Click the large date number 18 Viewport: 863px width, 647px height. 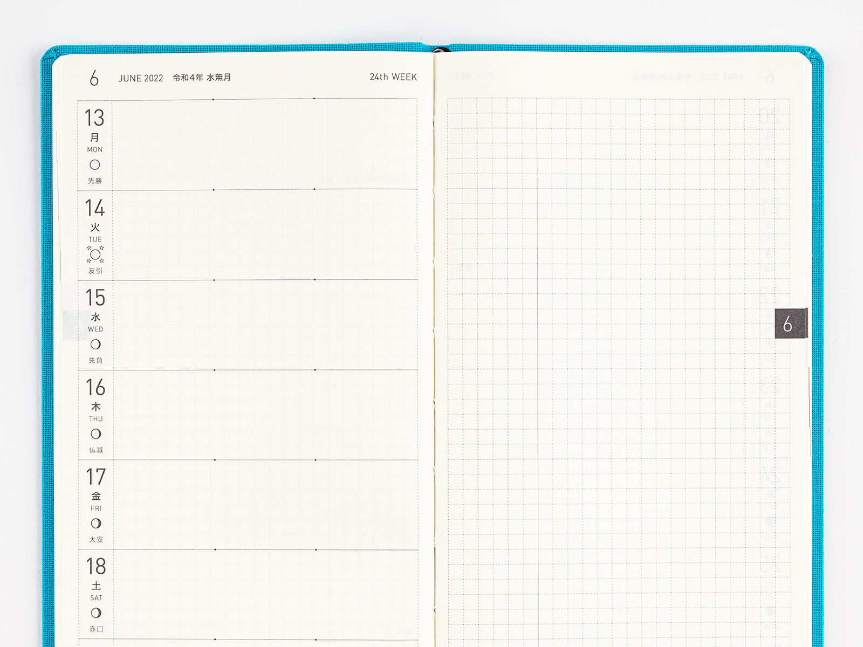pyautogui.click(x=96, y=566)
